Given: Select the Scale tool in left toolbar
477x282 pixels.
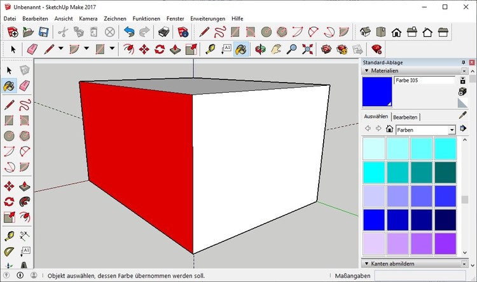Looking at the screenshot, I should (9, 217).
